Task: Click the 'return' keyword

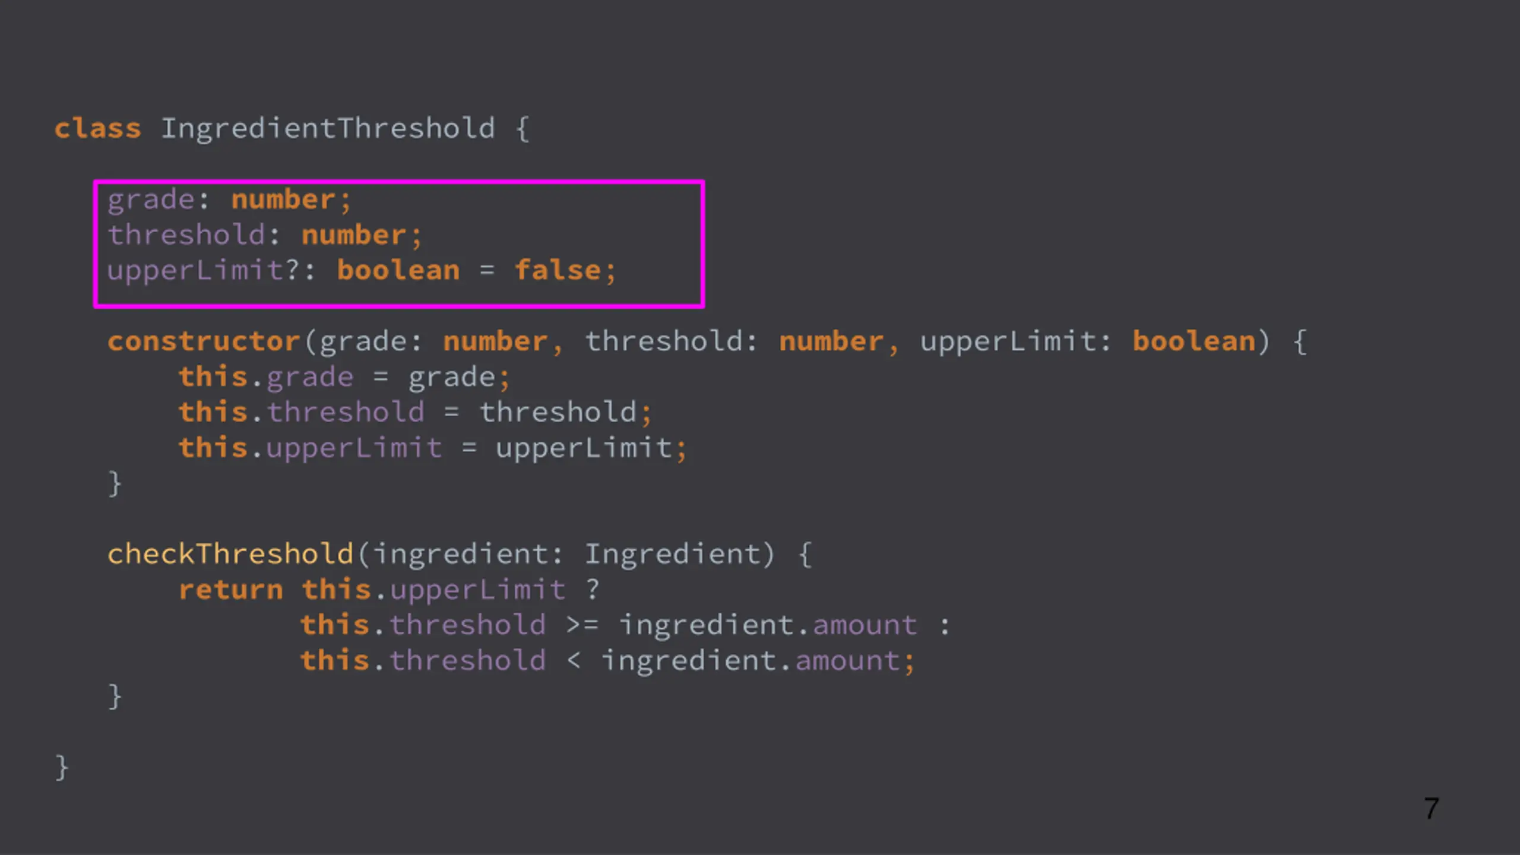Action: pyautogui.click(x=231, y=590)
